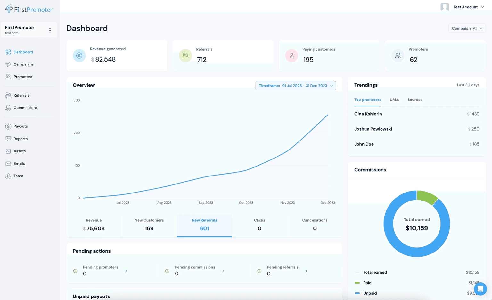Screen dimensions: 492x300
Task: Open the Timeframe date range dropdown
Action: pos(296,86)
